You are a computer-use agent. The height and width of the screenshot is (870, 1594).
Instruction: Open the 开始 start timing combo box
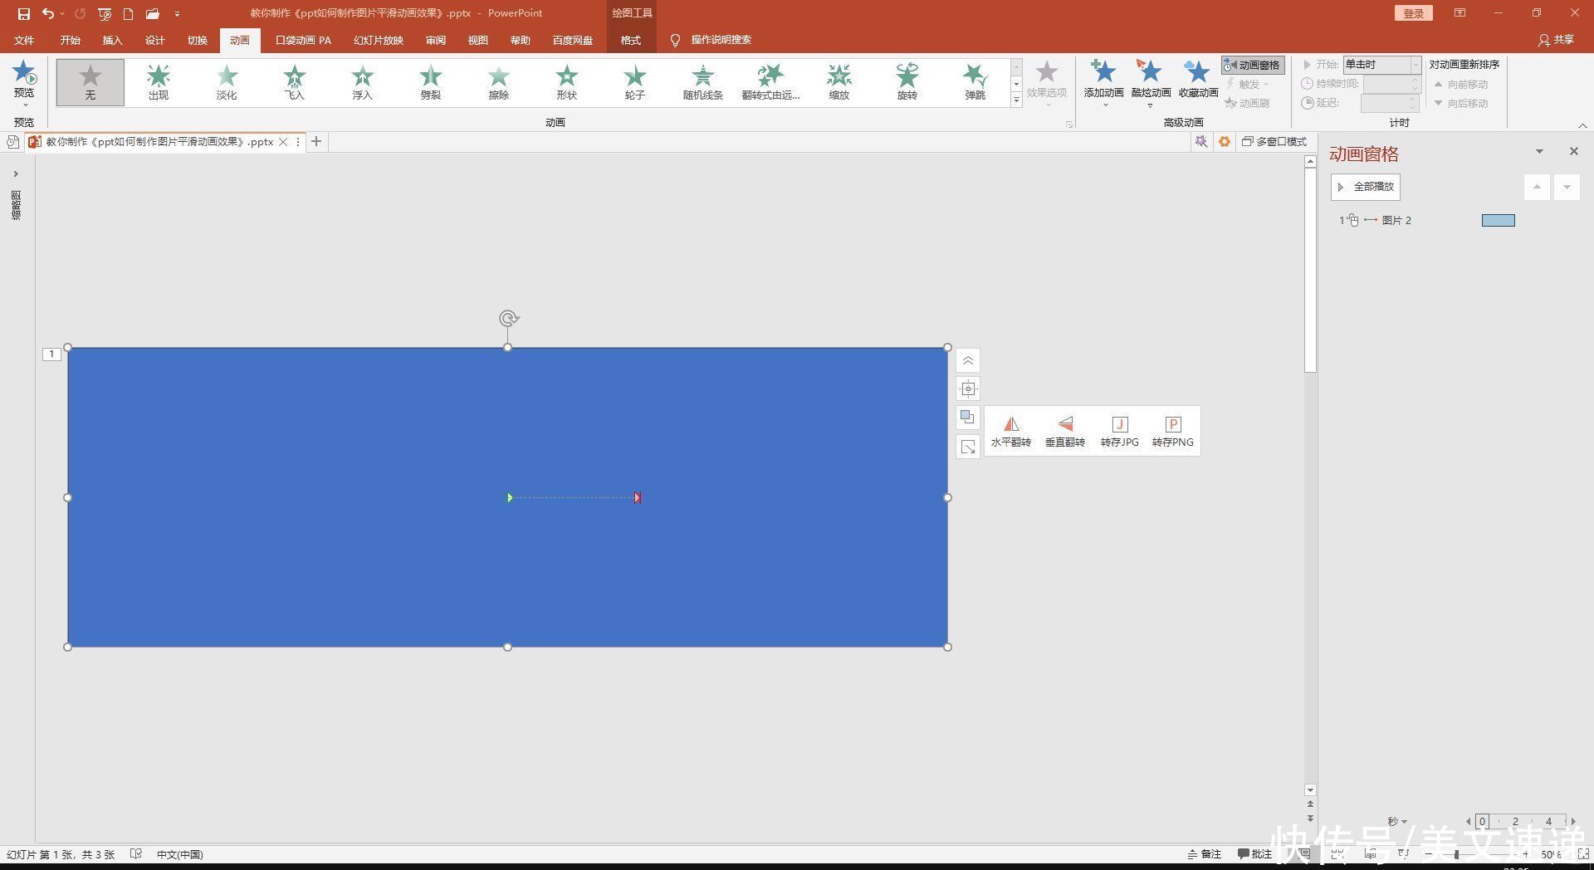(x=1382, y=65)
